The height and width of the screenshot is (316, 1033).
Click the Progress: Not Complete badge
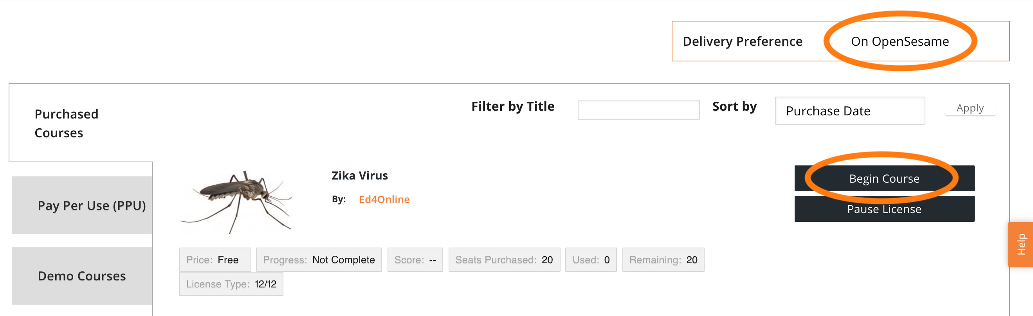point(319,260)
